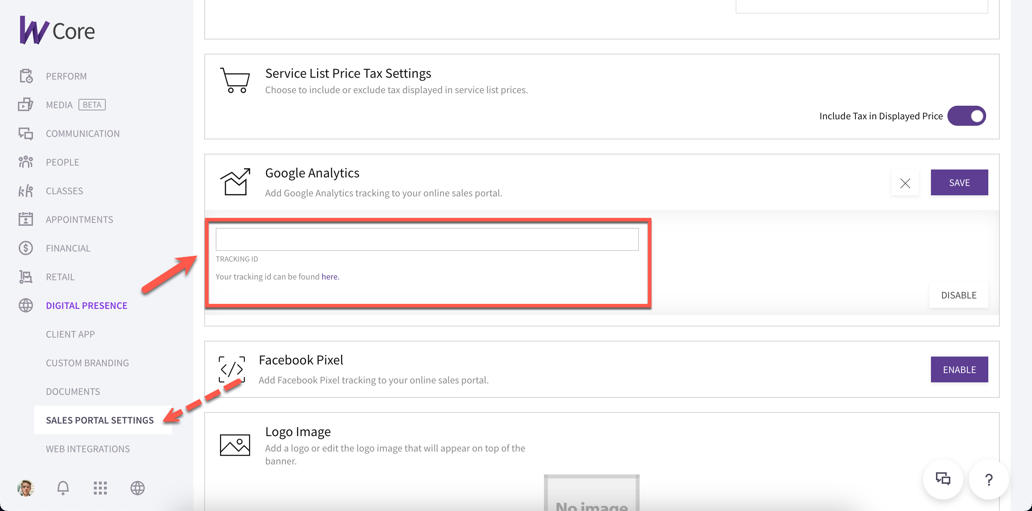This screenshot has height=511, width=1032.
Task: Click the shopping cart icon for tax settings
Action: [235, 80]
